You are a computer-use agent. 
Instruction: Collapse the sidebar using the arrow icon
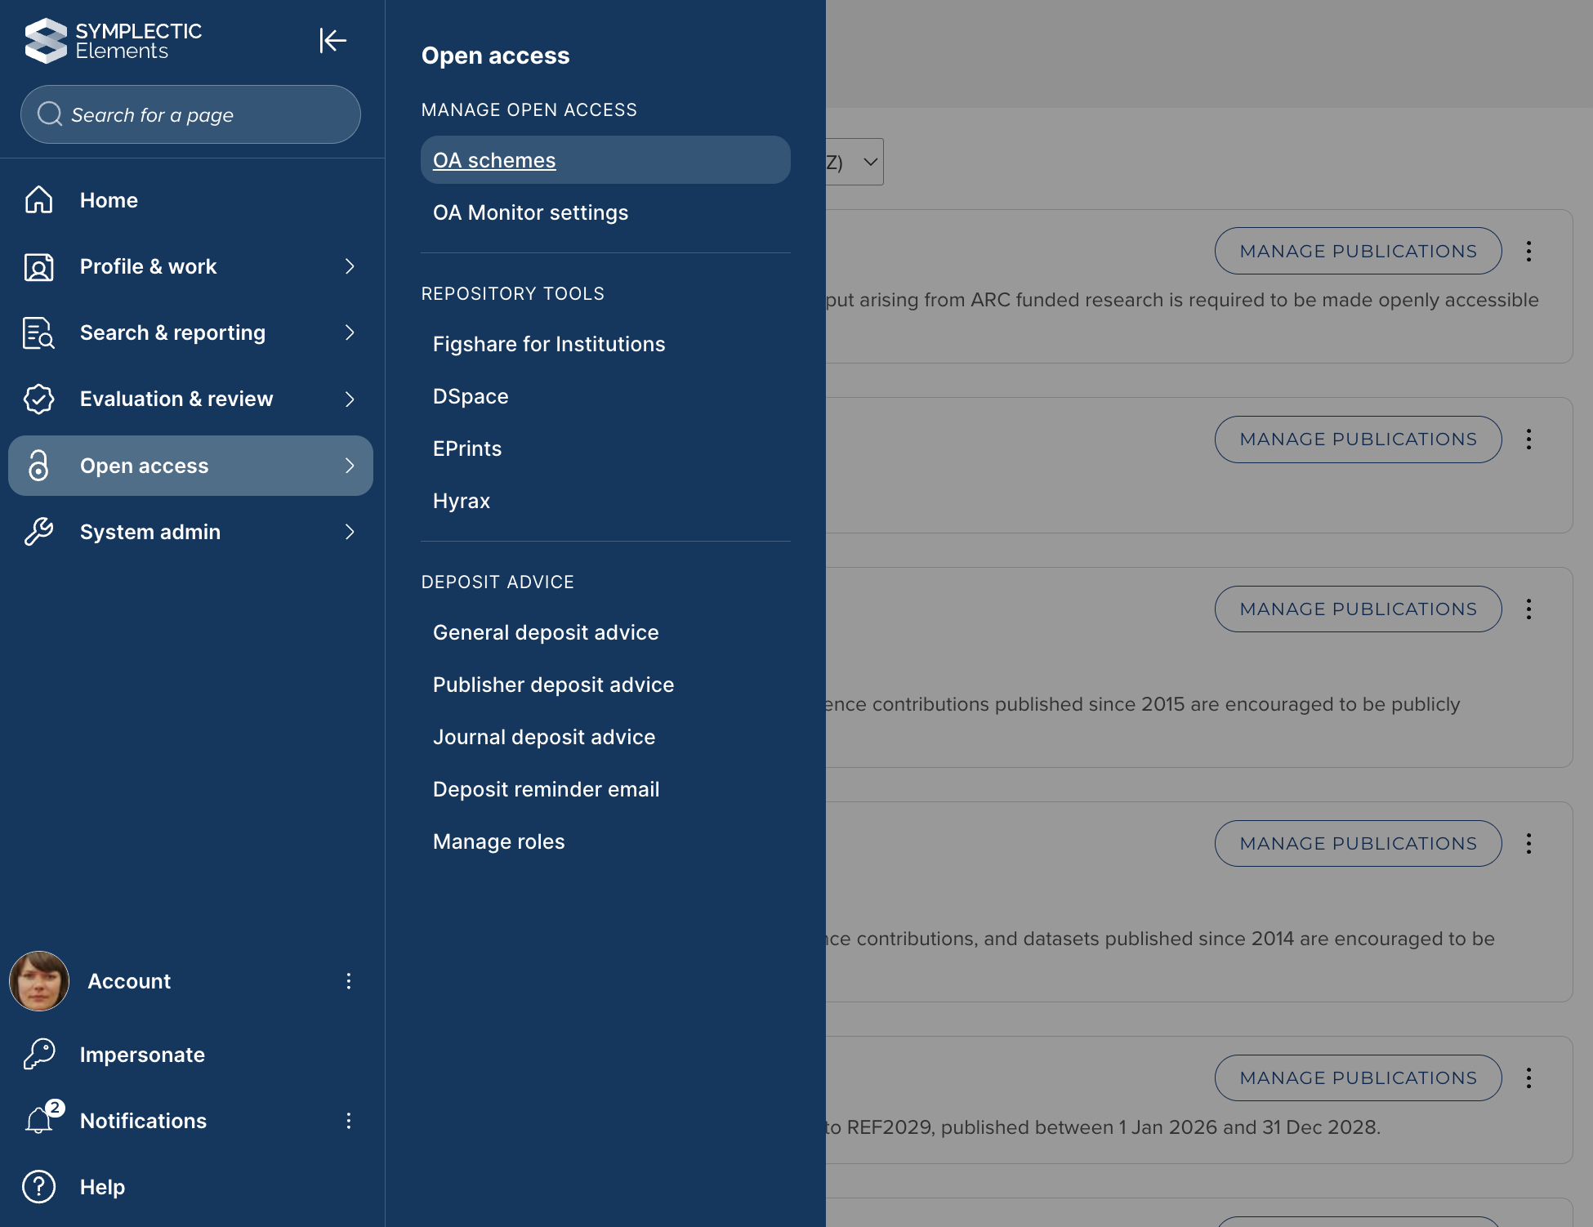click(332, 40)
